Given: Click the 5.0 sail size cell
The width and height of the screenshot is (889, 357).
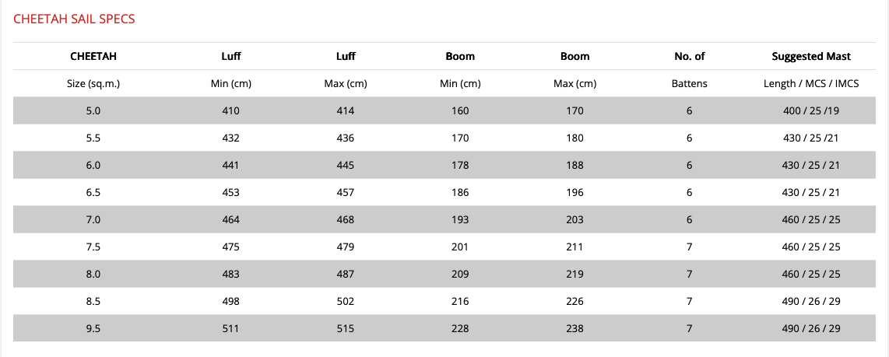Looking at the screenshot, I should coord(93,110).
